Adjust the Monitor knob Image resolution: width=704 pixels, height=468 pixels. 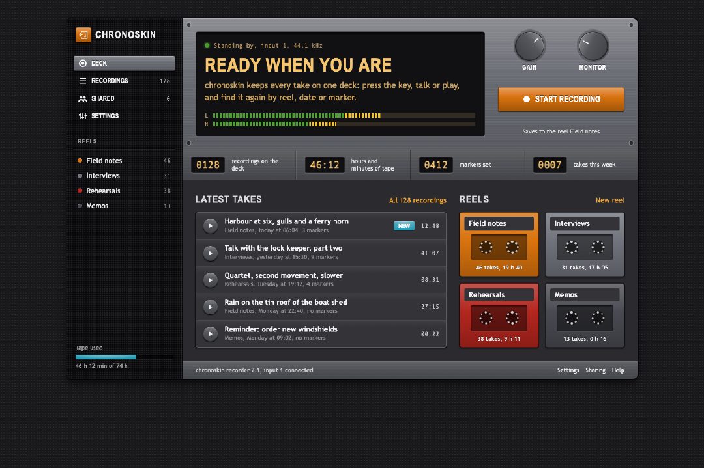[593, 46]
